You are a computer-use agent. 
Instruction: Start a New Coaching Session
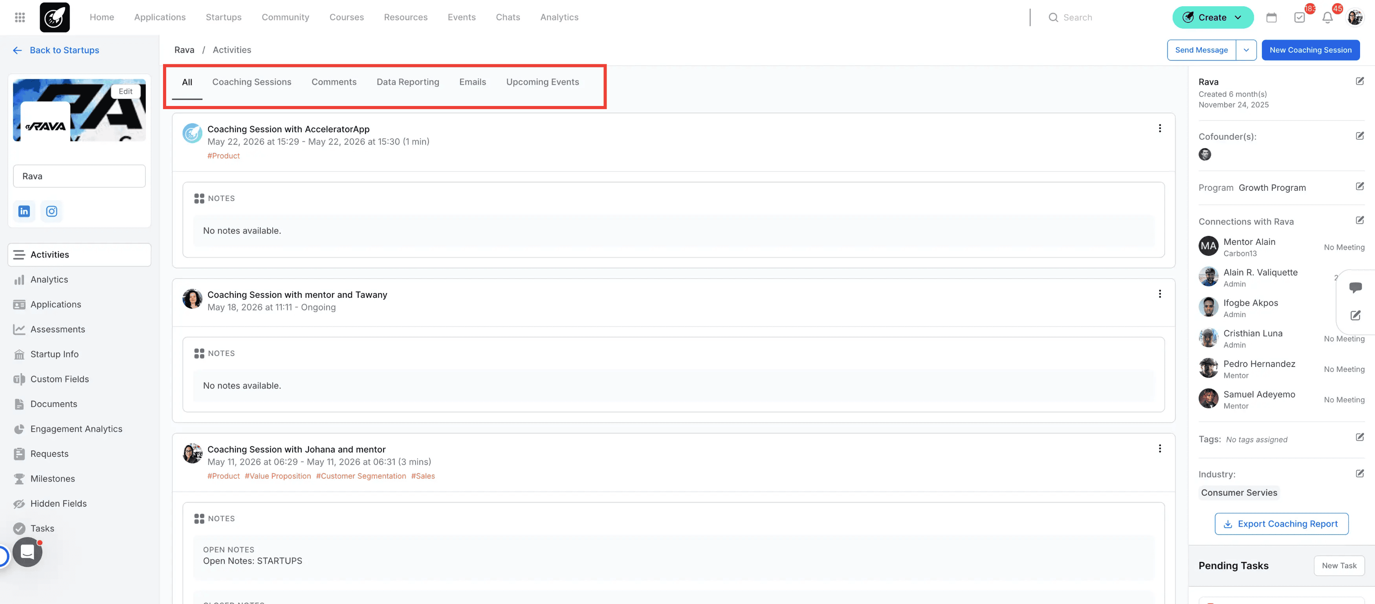pos(1311,50)
